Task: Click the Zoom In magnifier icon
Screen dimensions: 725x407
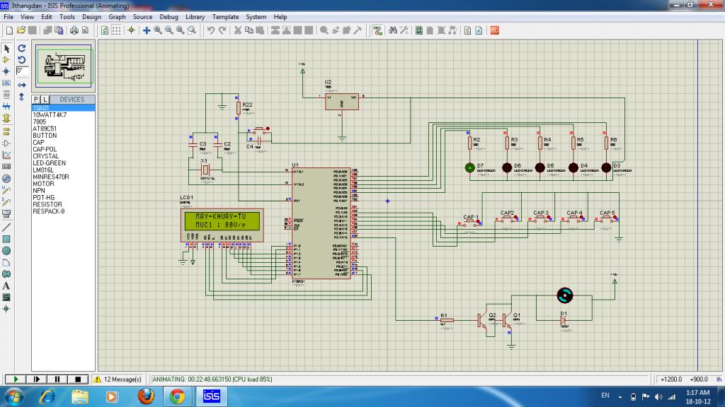Action: (158, 30)
